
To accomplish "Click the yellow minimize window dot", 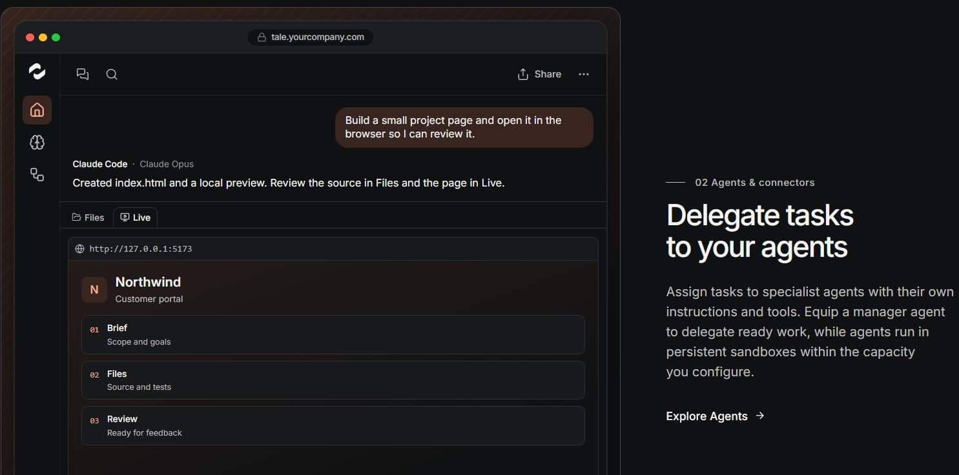I will tap(43, 37).
